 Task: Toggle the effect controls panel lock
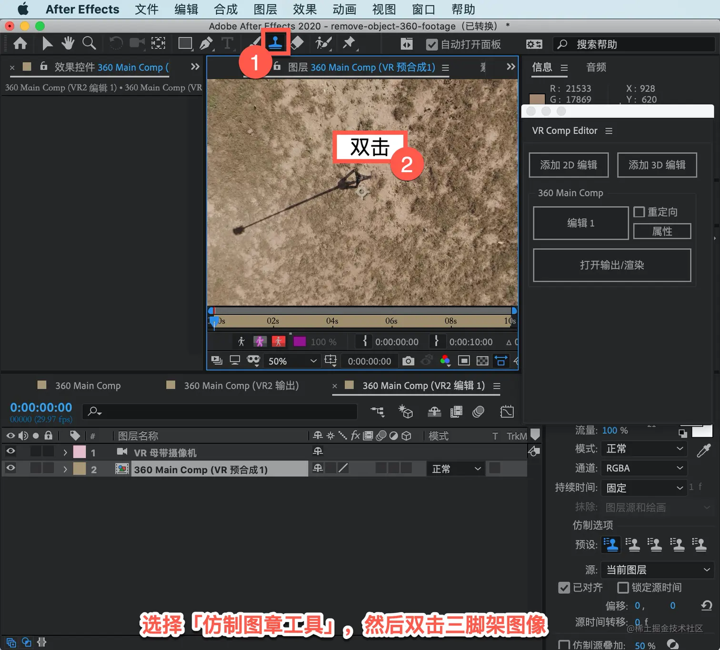tap(43, 66)
